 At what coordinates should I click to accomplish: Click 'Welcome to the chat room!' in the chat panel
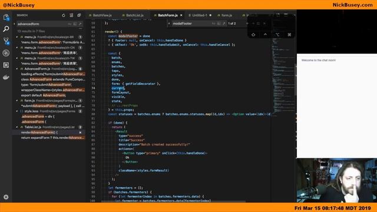click(x=318, y=60)
